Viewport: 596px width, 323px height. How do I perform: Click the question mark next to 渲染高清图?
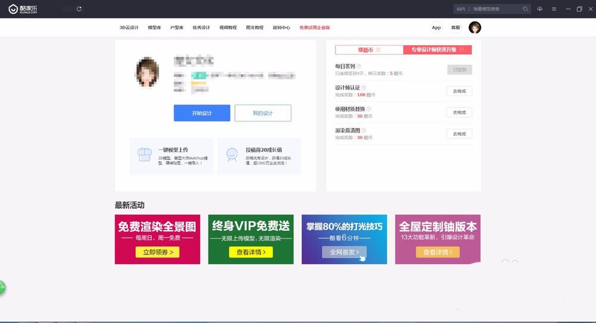point(364,130)
